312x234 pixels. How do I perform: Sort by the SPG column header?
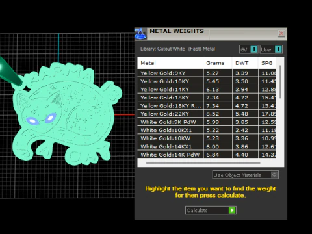coord(267,63)
